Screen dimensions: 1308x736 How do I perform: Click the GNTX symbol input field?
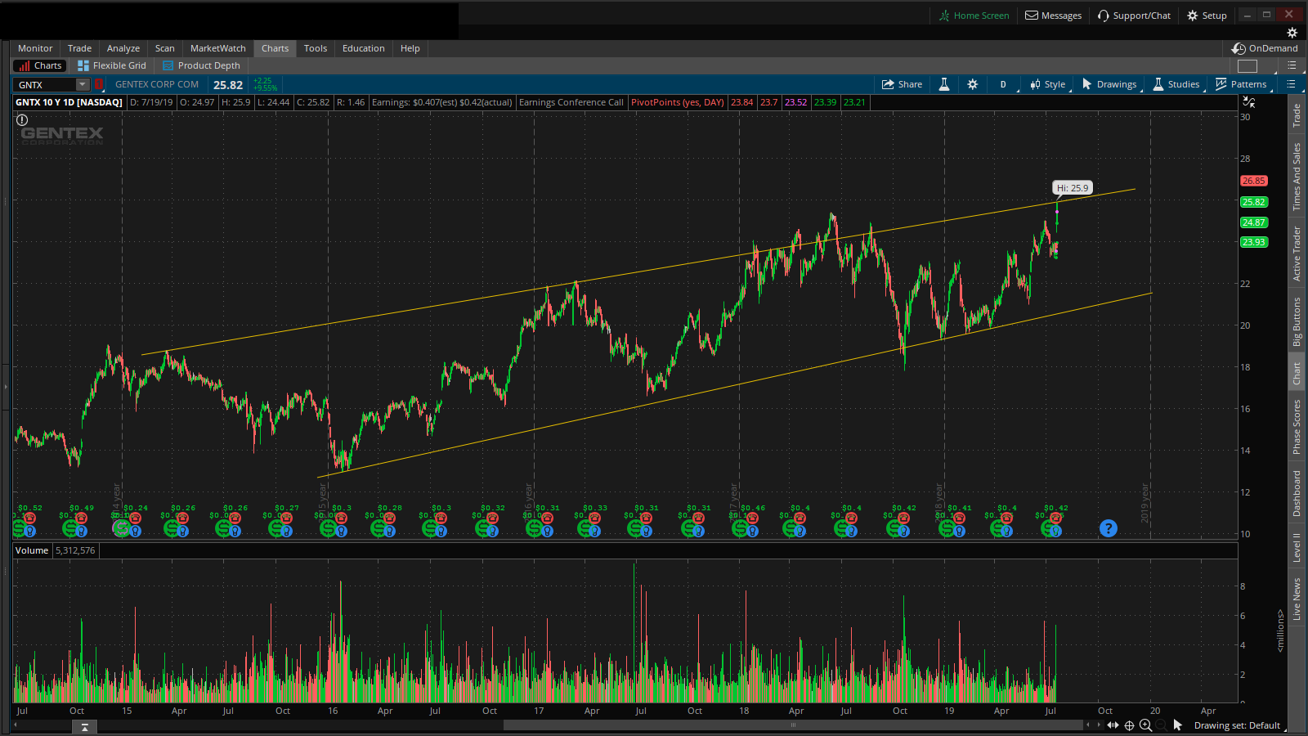pos(47,84)
